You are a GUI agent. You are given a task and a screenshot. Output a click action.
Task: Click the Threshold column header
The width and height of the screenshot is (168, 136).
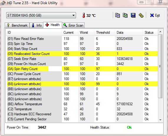[x=105, y=32]
